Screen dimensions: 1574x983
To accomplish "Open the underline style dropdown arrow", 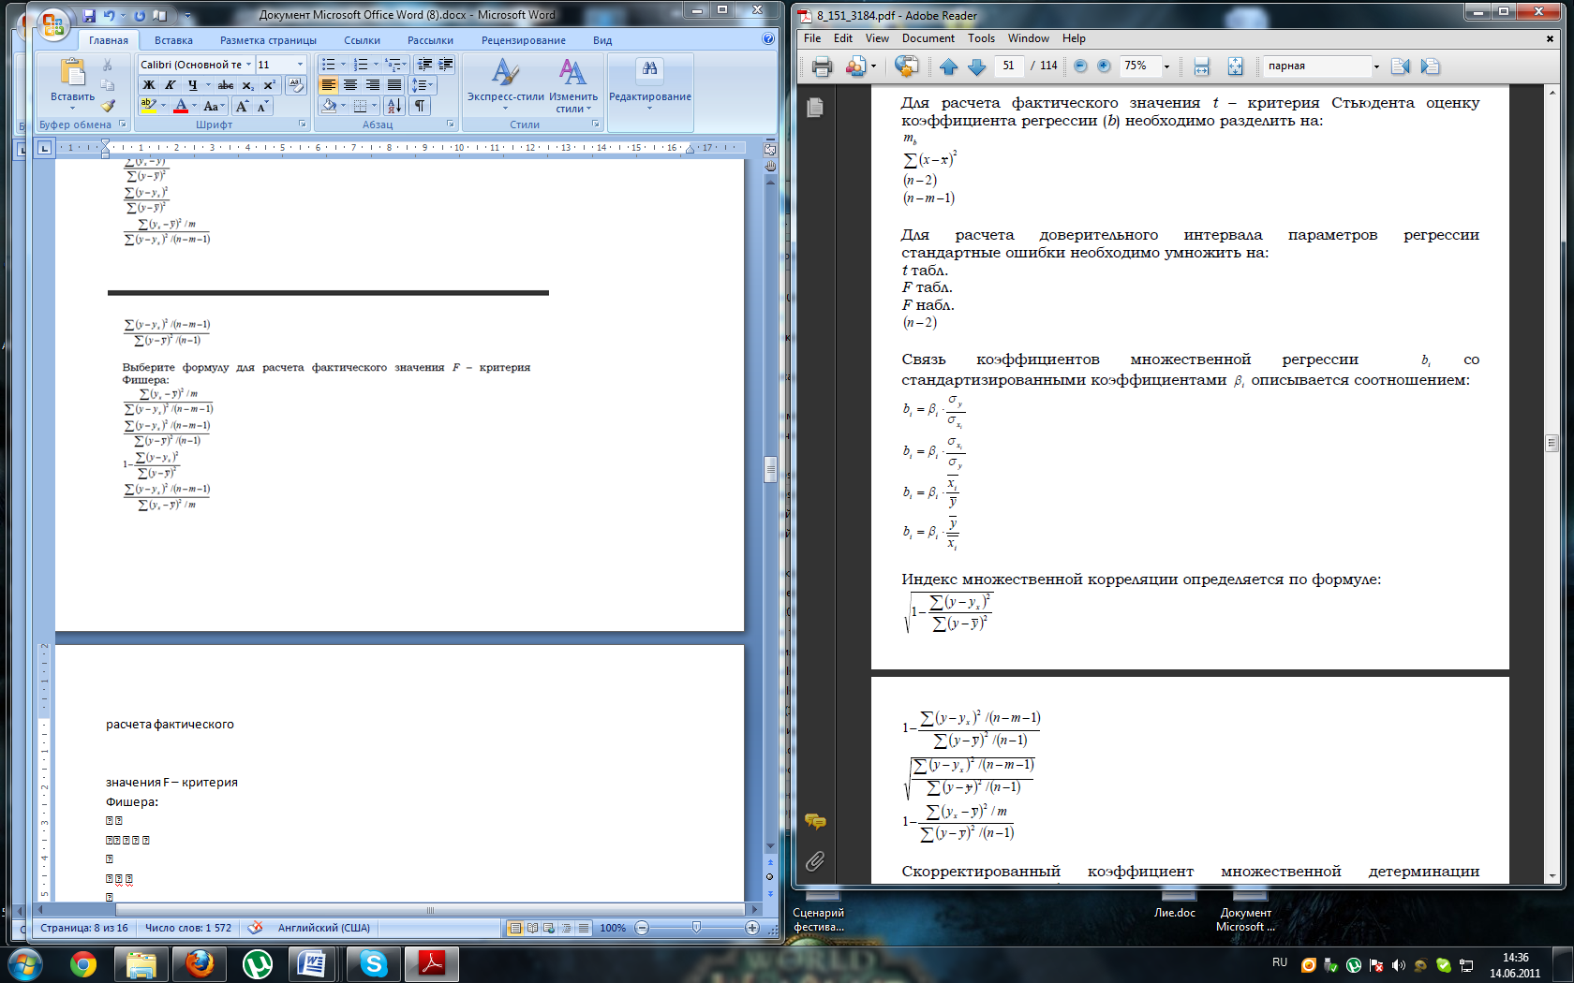I will click(208, 85).
